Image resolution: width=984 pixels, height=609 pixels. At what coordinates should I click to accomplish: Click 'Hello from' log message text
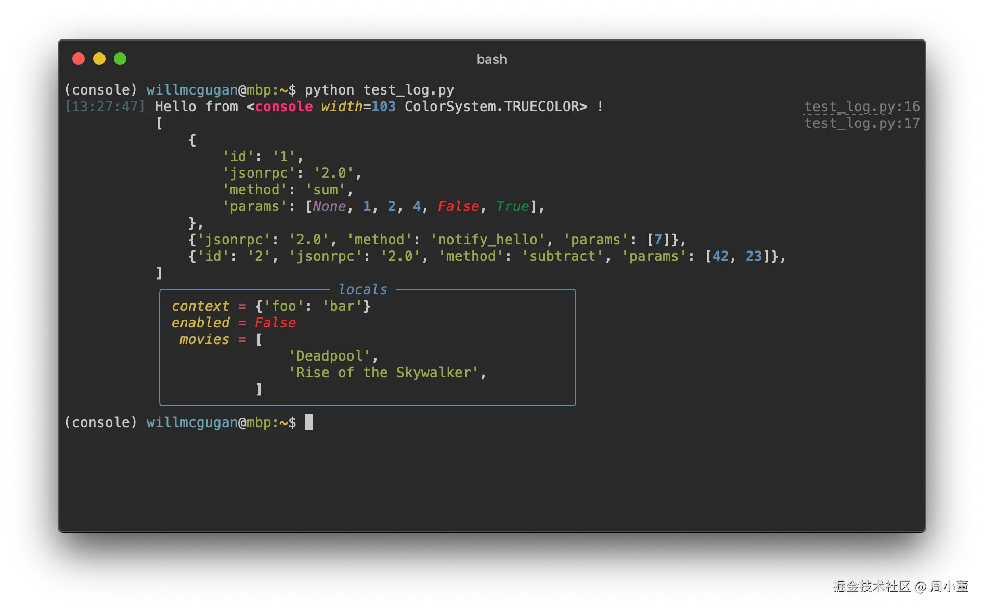click(x=196, y=107)
